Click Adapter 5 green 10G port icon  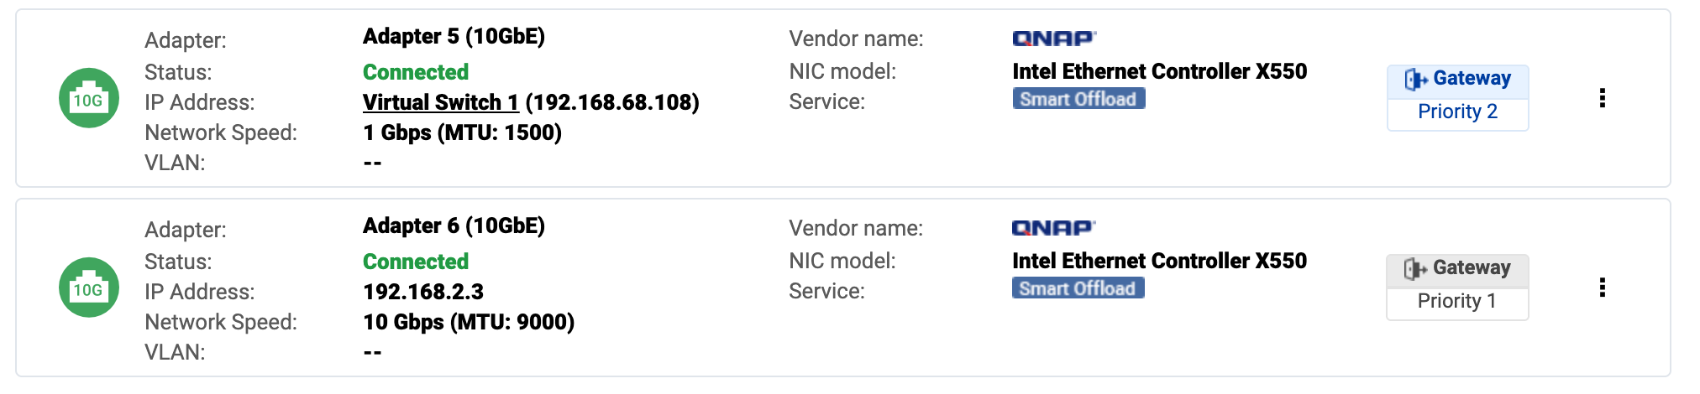tap(88, 98)
